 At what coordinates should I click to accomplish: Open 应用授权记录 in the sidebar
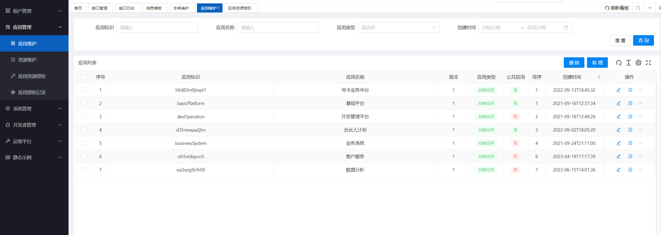click(34, 92)
